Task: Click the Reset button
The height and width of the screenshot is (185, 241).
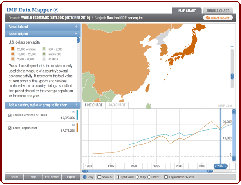Action: coord(14,177)
